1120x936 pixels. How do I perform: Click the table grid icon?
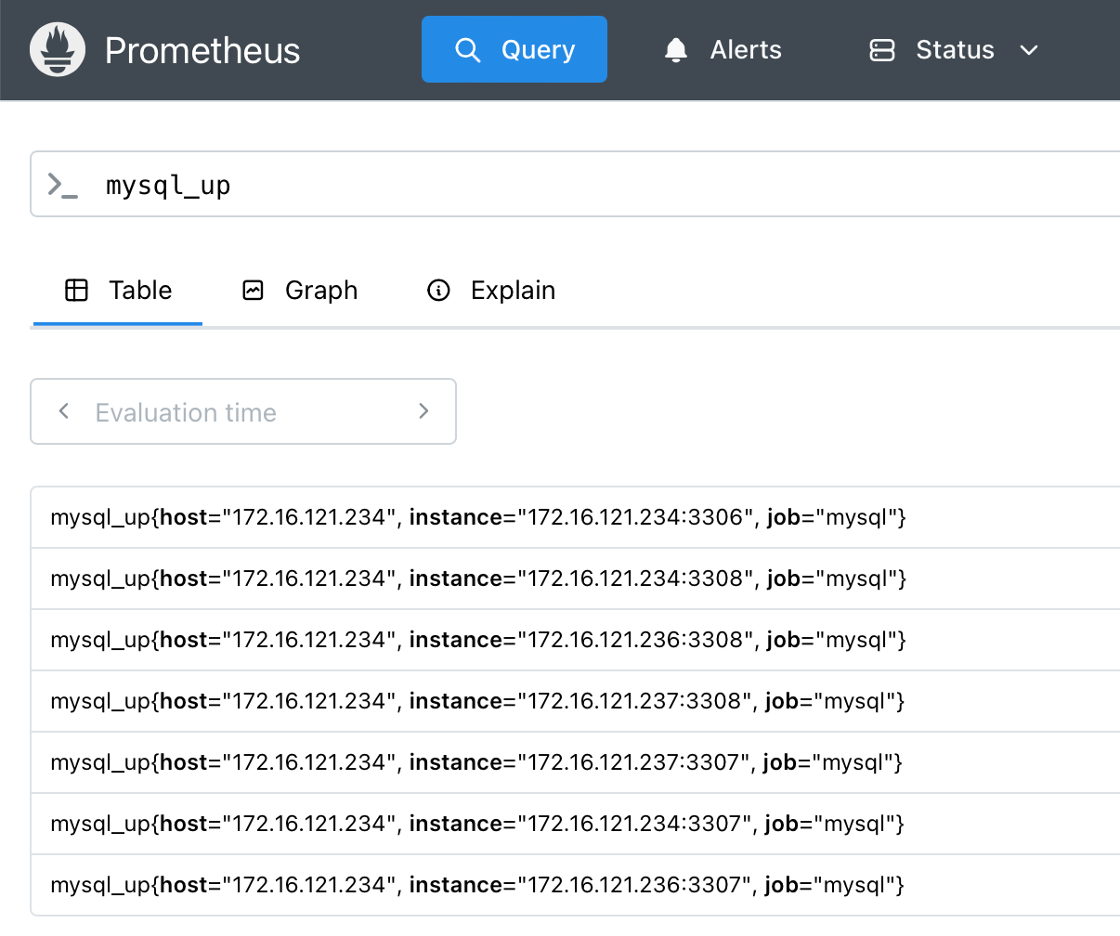coord(76,291)
